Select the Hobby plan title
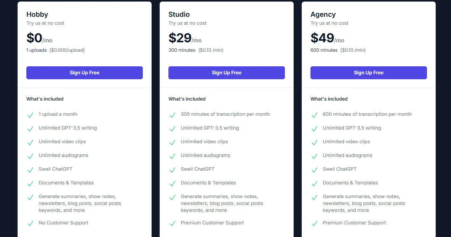This screenshot has width=451, height=237. 37,14
